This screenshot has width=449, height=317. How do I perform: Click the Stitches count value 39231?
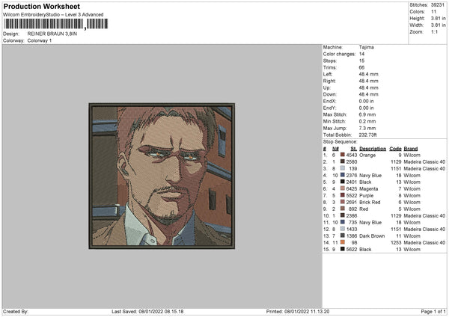point(439,4)
